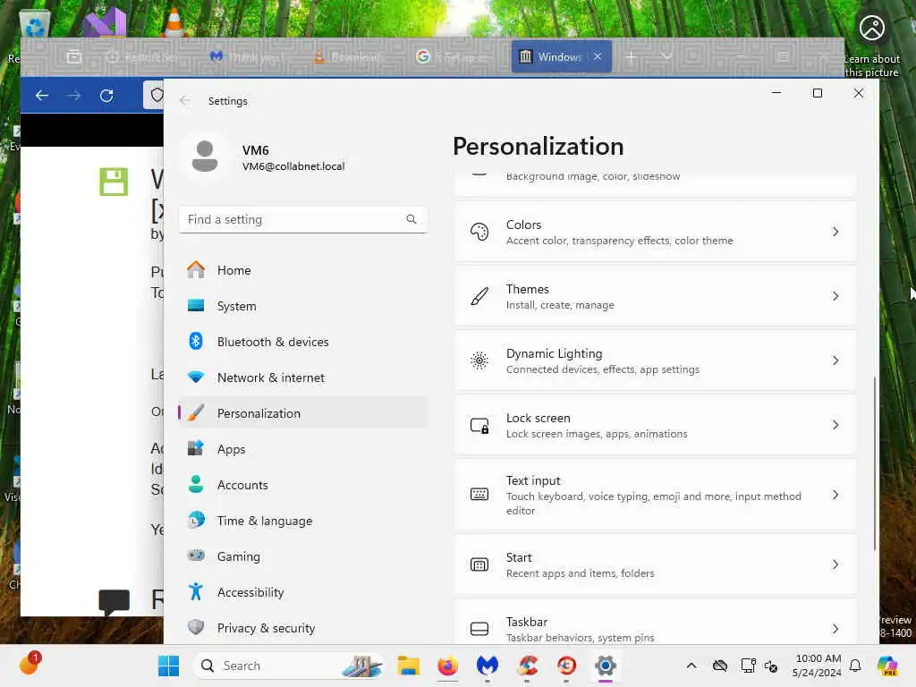Viewport: 916px width, 687px height.
Task: Open Privacy & security settings
Action: point(302,628)
